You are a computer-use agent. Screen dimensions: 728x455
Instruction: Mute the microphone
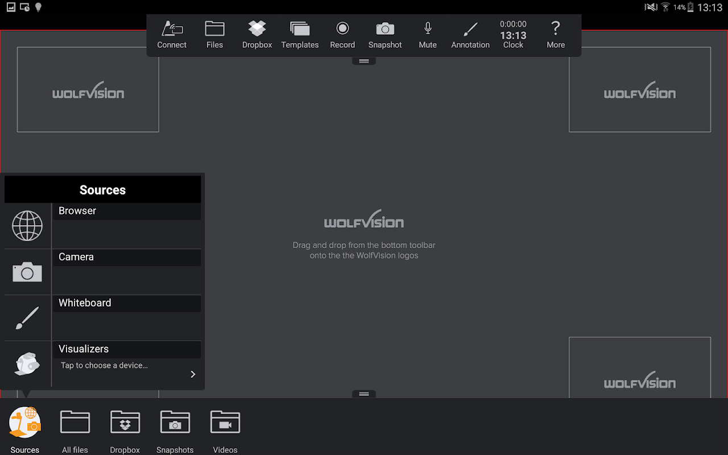428,35
